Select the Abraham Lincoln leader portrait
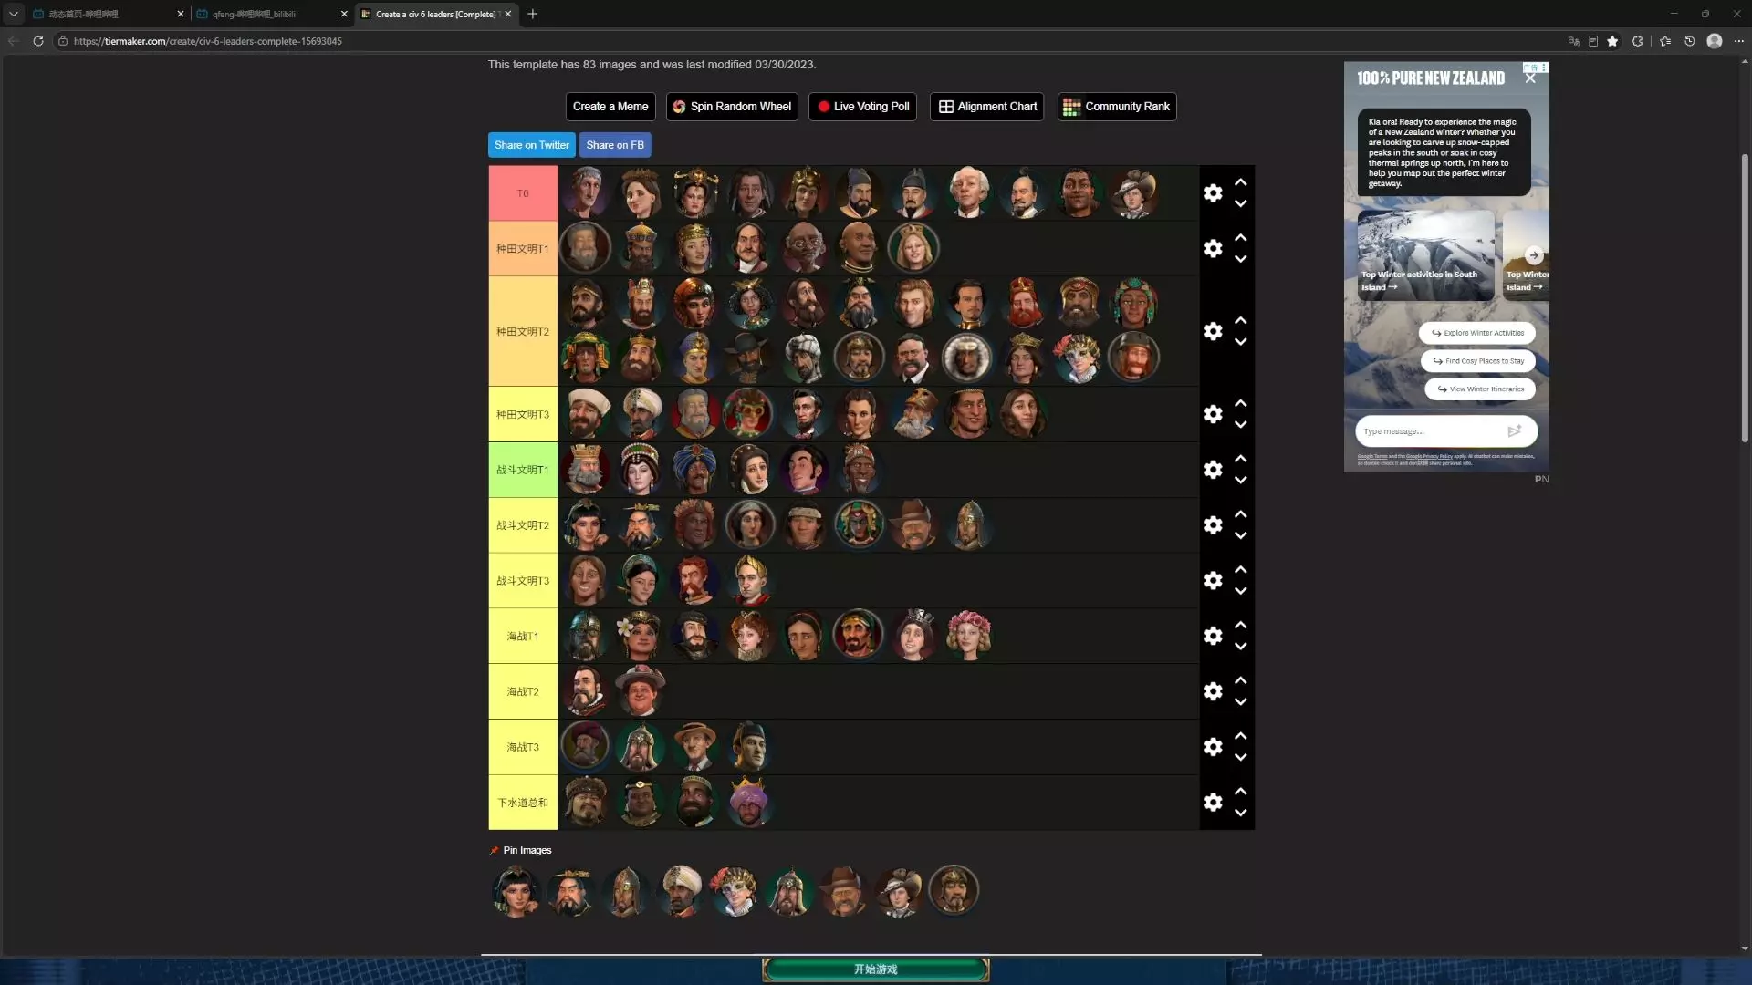1752x985 pixels. [x=804, y=414]
